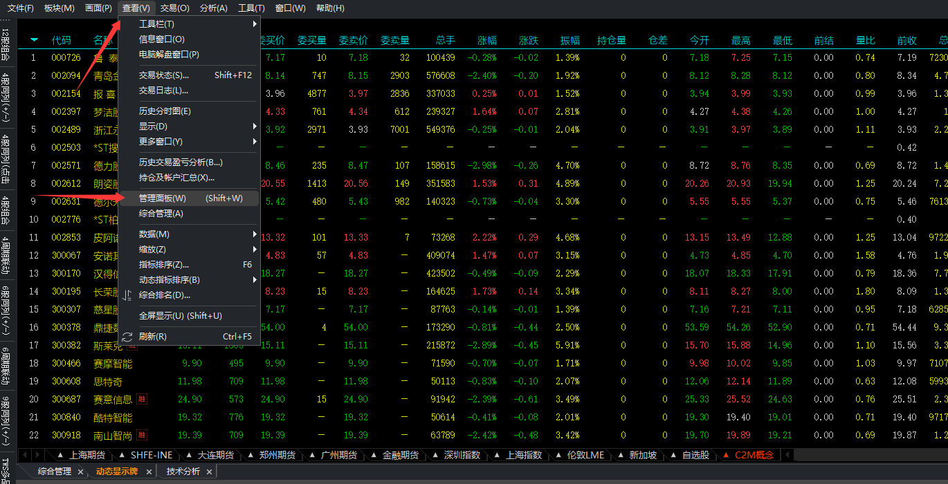The height and width of the screenshot is (484, 948).
Task: Click the refresh icon beside 刷新(R)
Action: pyautogui.click(x=127, y=337)
